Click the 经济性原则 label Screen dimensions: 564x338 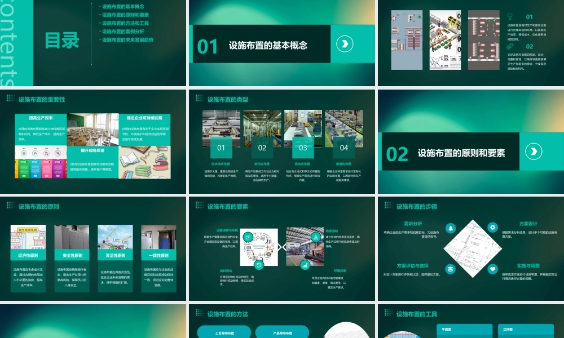pyautogui.click(x=28, y=255)
